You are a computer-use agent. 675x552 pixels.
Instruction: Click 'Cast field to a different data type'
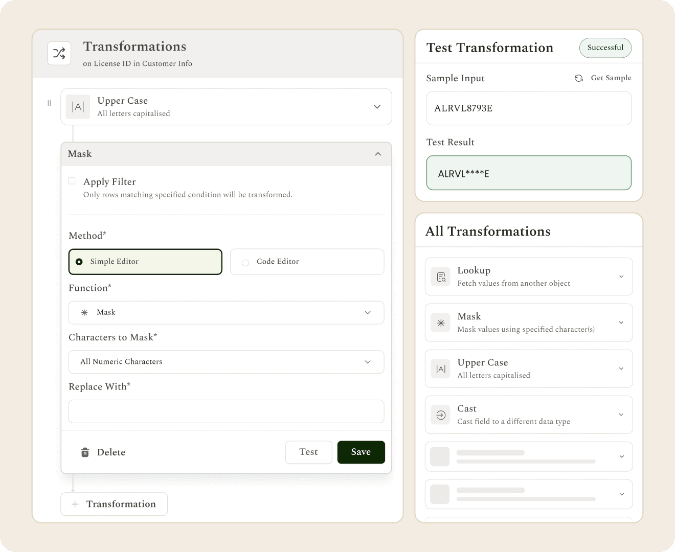coord(513,422)
